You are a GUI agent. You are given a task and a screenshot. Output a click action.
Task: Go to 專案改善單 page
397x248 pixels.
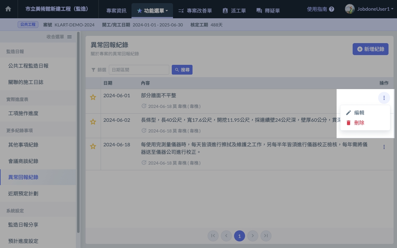195,11
